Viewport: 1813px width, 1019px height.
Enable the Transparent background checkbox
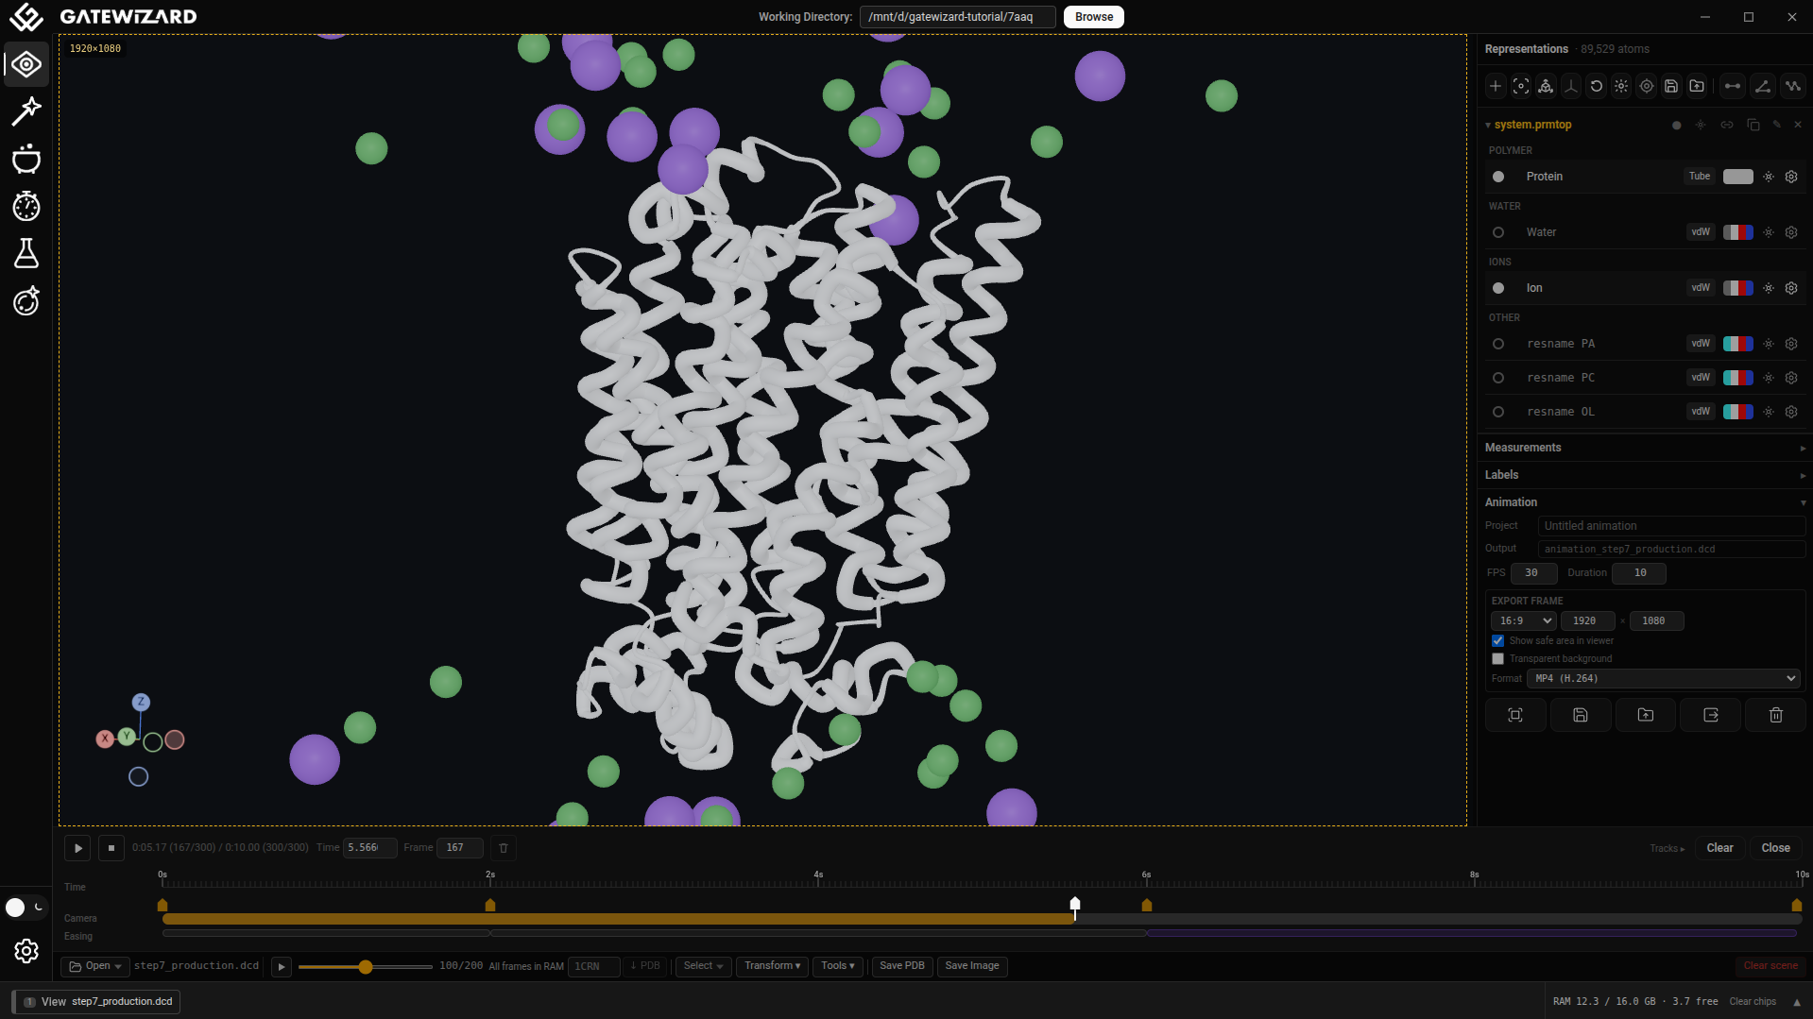tap(1497, 658)
